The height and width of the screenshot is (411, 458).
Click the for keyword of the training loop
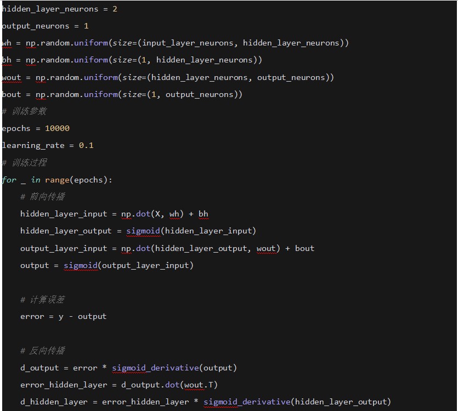click(9, 180)
